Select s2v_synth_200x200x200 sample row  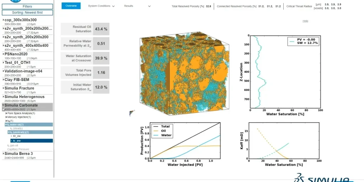[x=27, y=38]
